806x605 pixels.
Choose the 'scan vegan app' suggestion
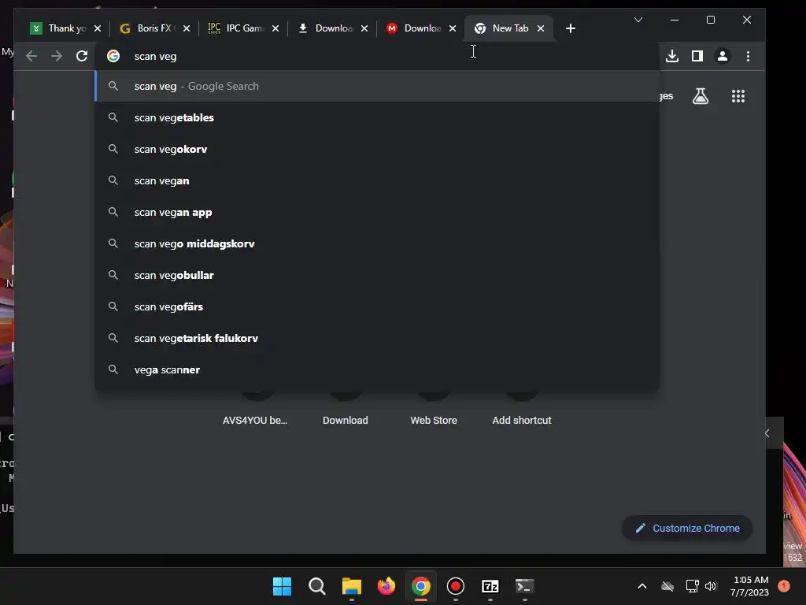point(377,212)
